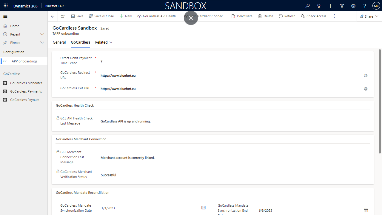Viewport: 382px width, 215px height.
Task: Expand the Pinned chevron
Action: pyautogui.click(x=42, y=43)
